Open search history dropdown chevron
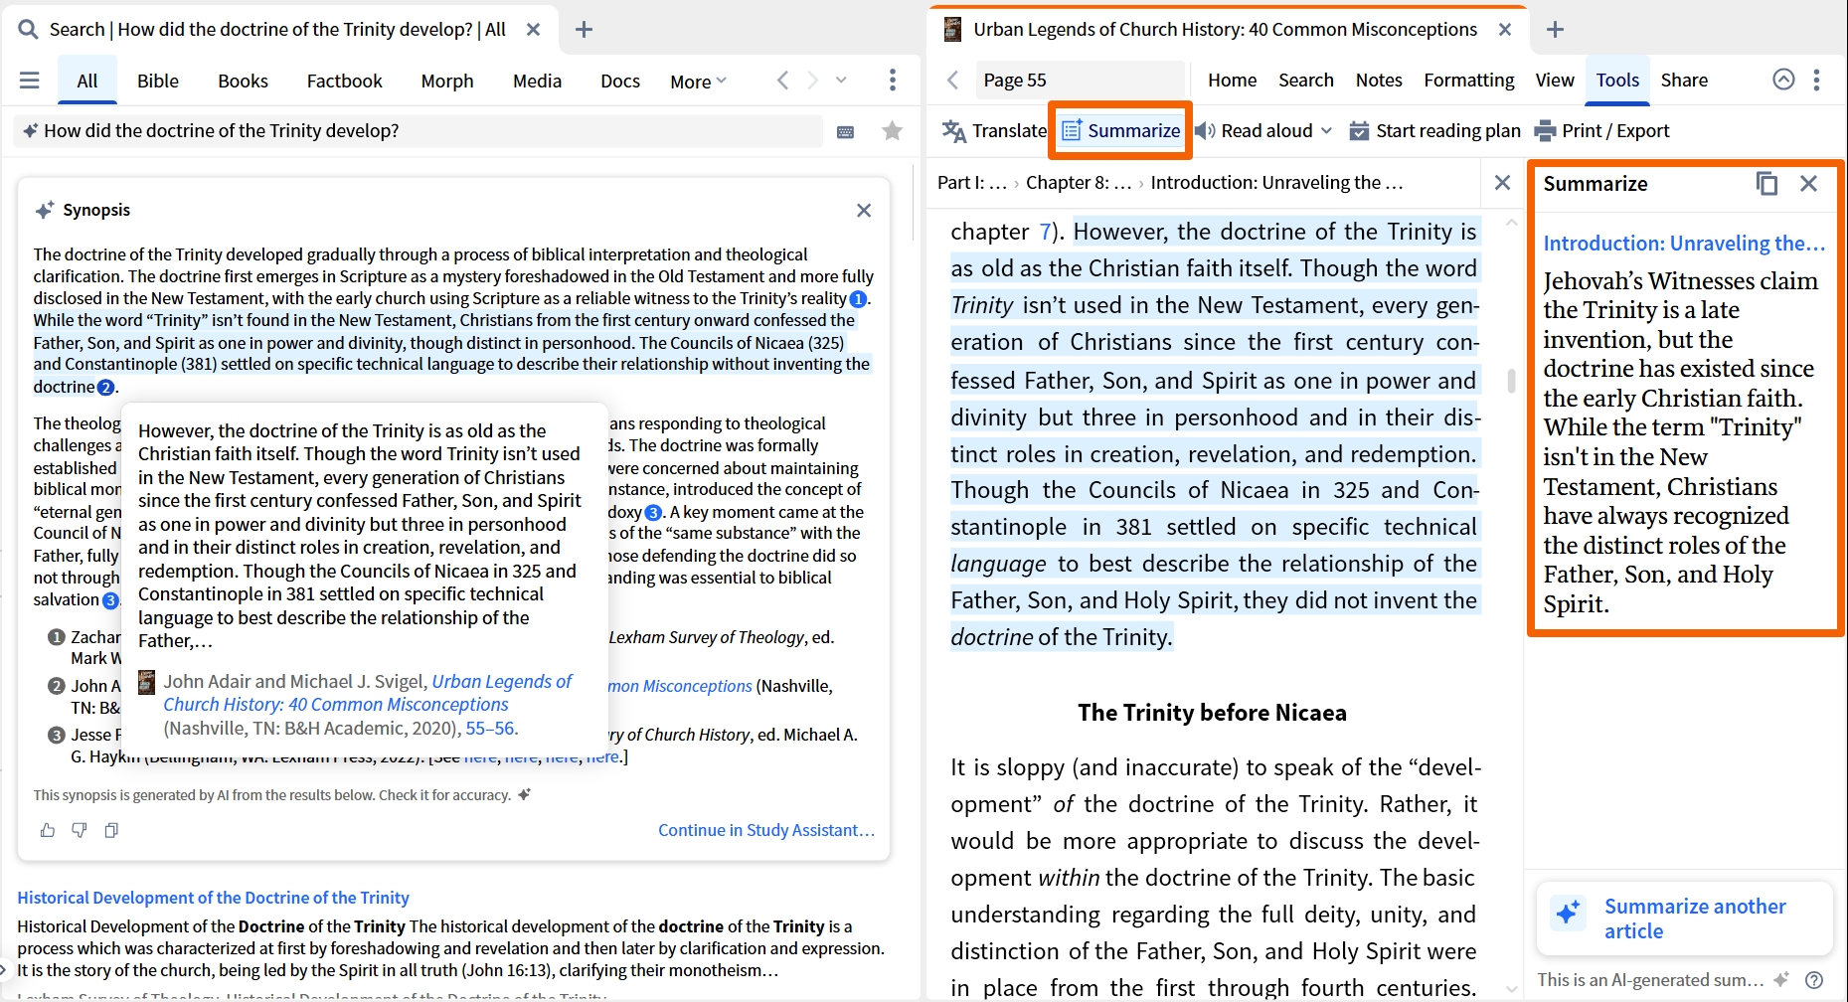This screenshot has width=1848, height=1002. 842,81
